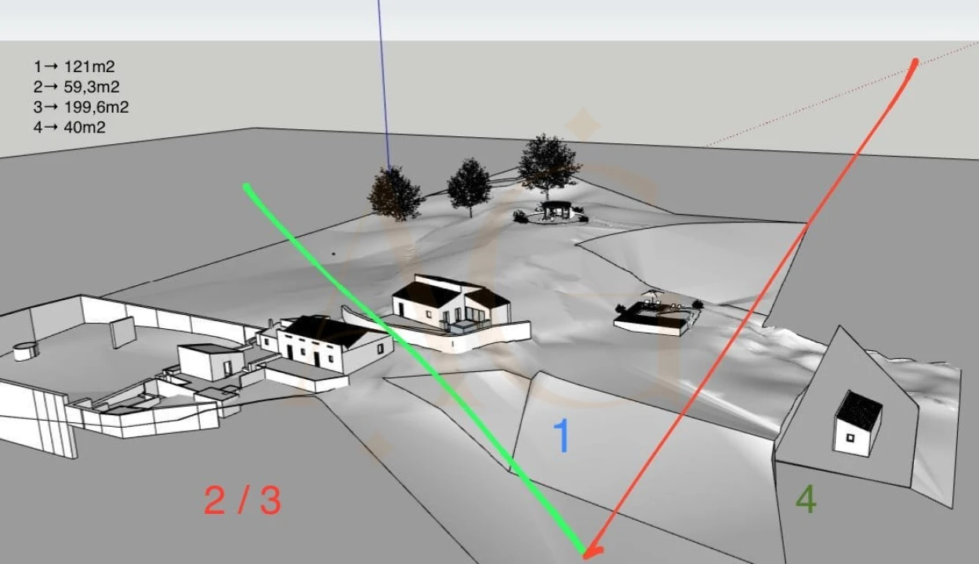Select the leftmost tree on the hill
Screen dimensions: 979x564
(395, 194)
